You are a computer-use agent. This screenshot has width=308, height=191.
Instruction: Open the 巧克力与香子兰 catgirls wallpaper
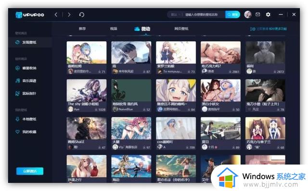pyautogui.click(x=265, y=128)
